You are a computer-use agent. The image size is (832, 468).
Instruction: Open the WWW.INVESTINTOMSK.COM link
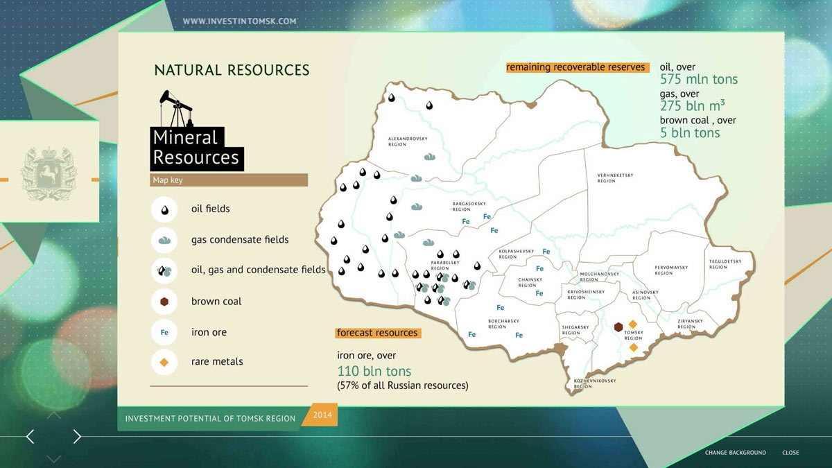click(239, 21)
